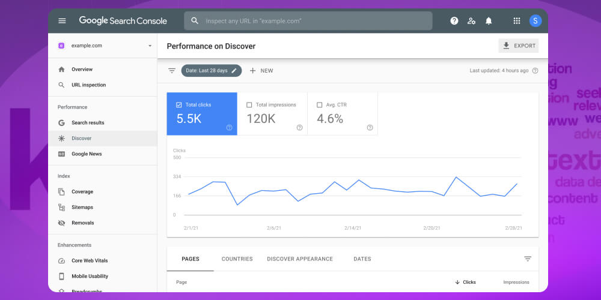Click the Inspect any URL search field
Viewport: 601px width, 300px height.
point(308,20)
